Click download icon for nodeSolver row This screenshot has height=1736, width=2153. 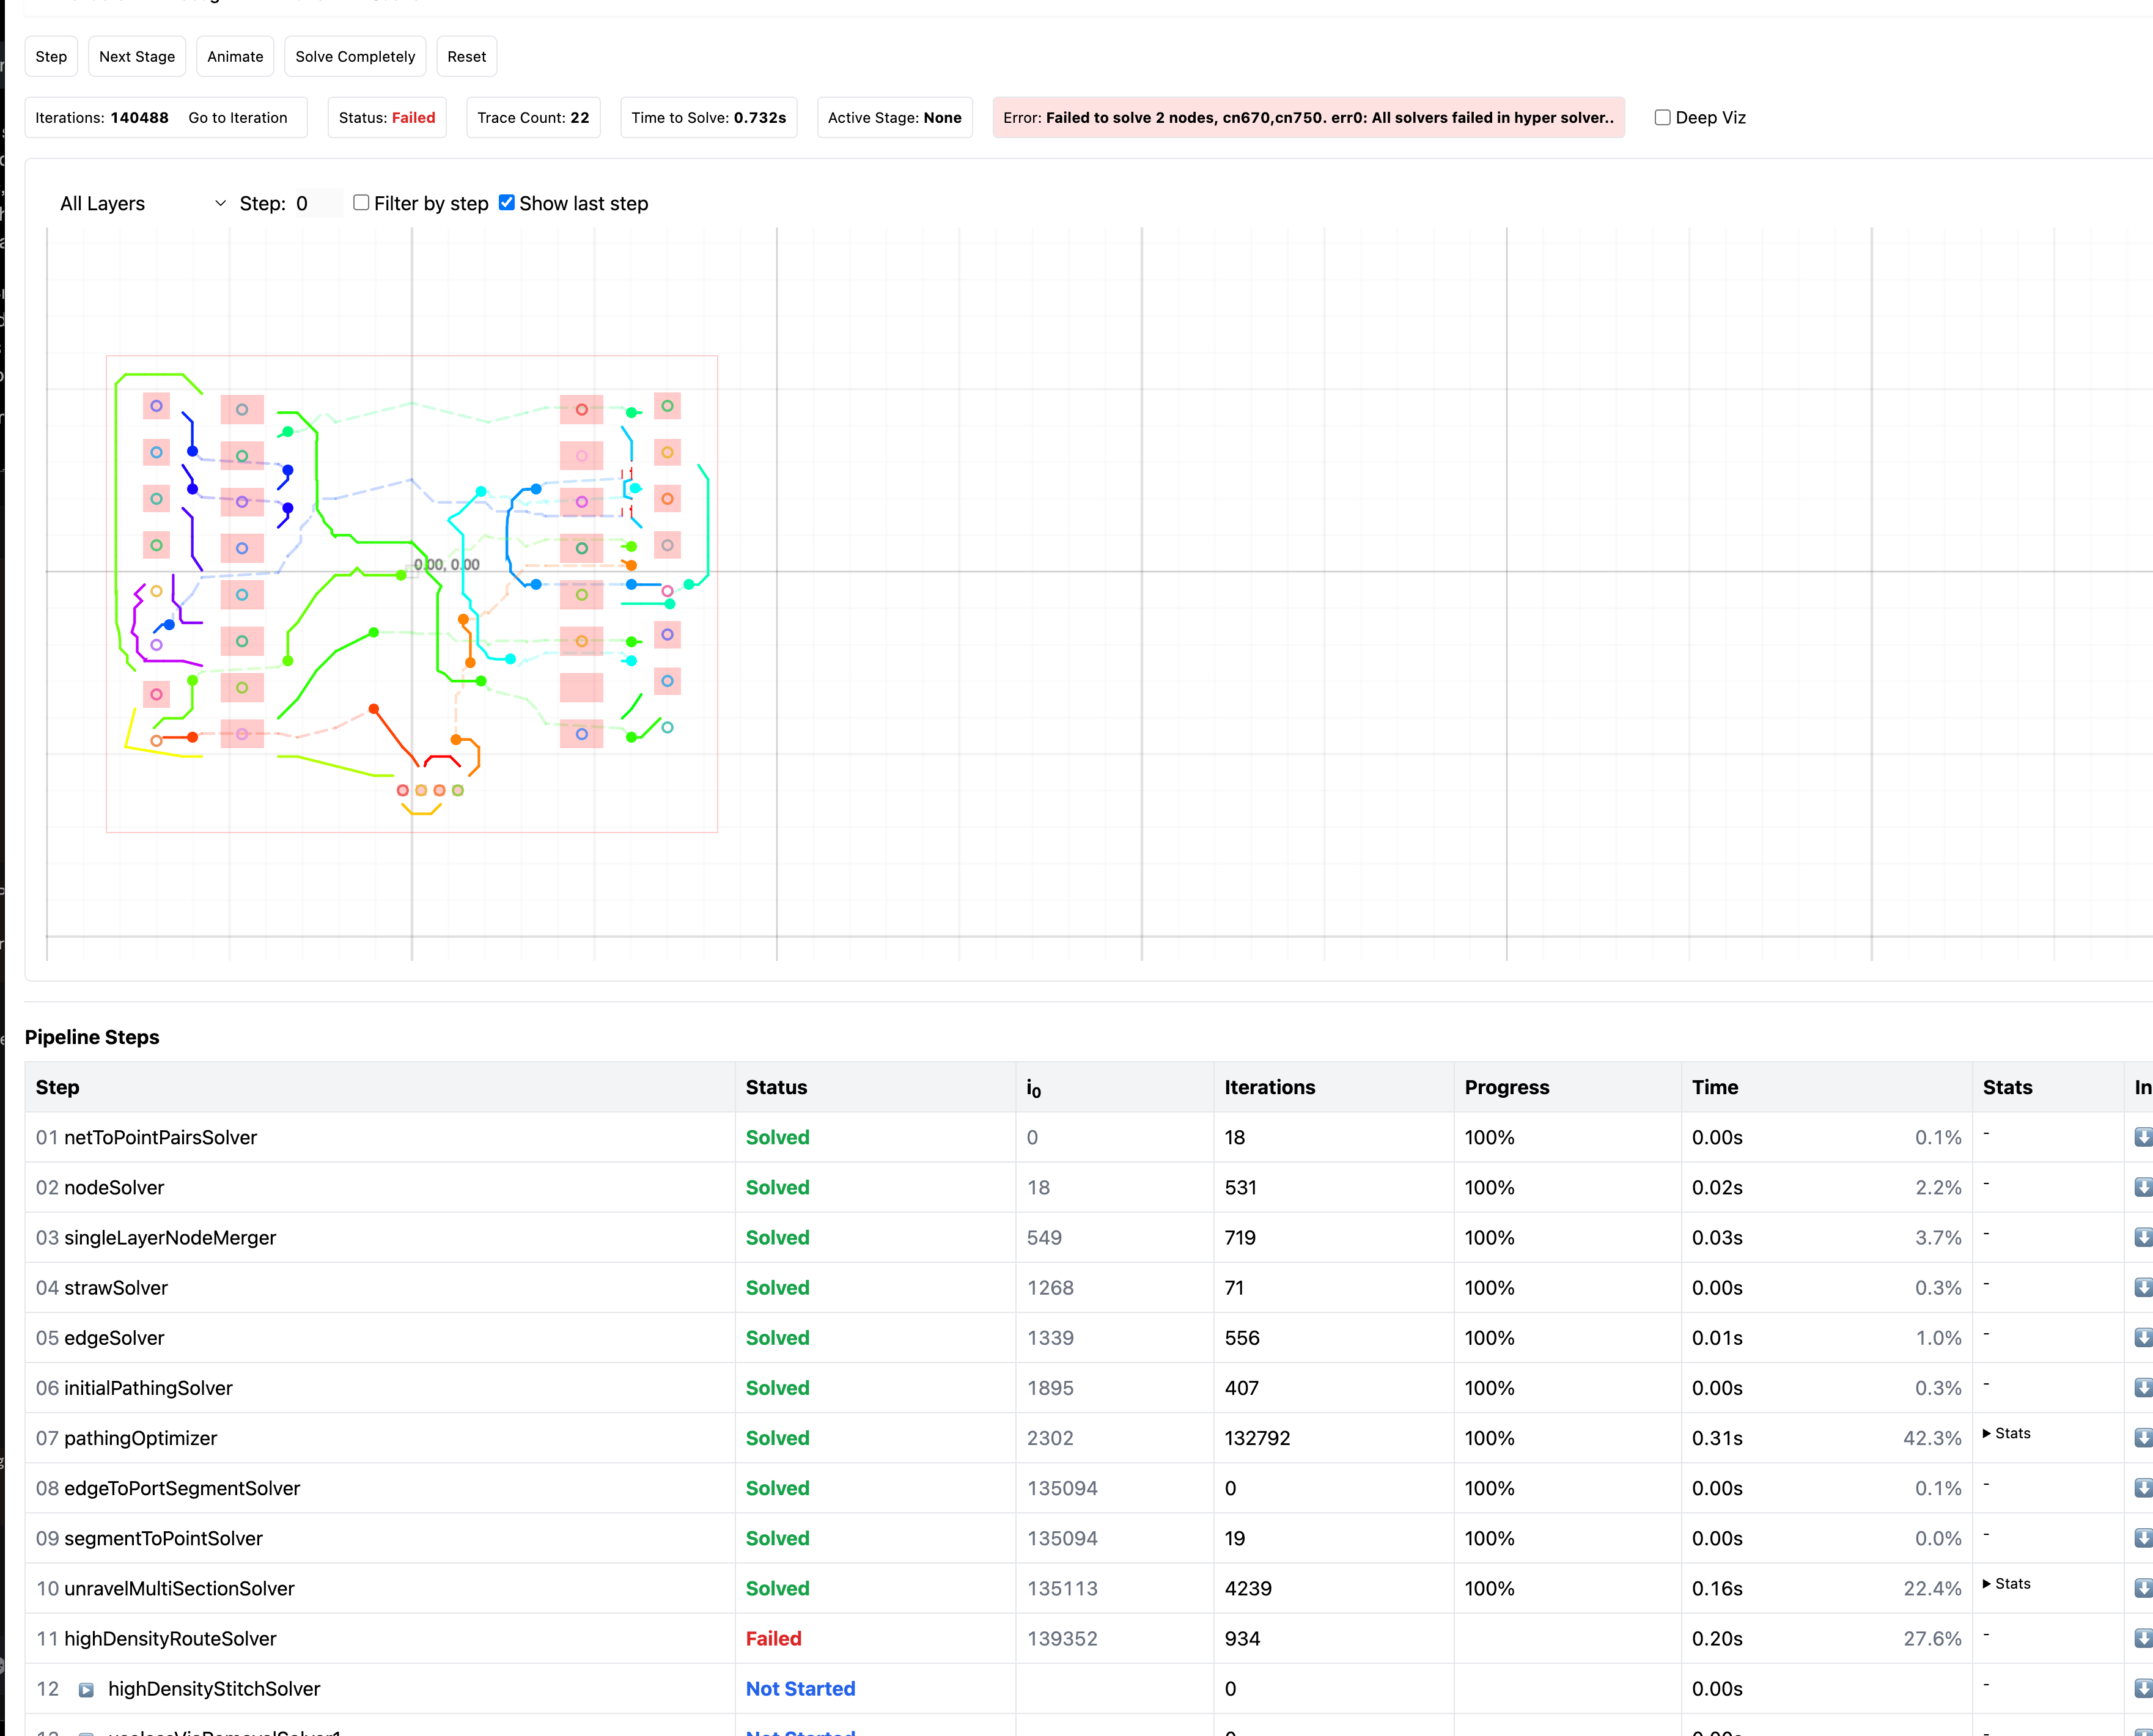[x=2142, y=1187]
